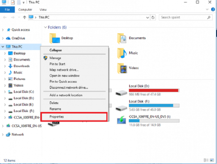Choose Properties from the context menu
This screenshot has height=164, width=217.
coord(75,117)
